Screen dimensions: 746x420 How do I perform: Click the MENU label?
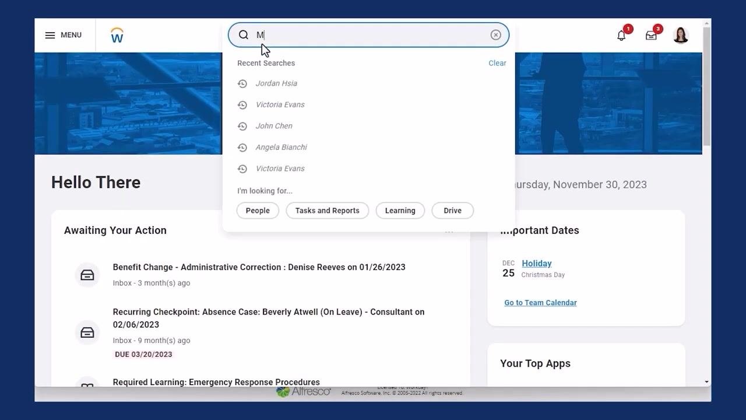click(71, 35)
